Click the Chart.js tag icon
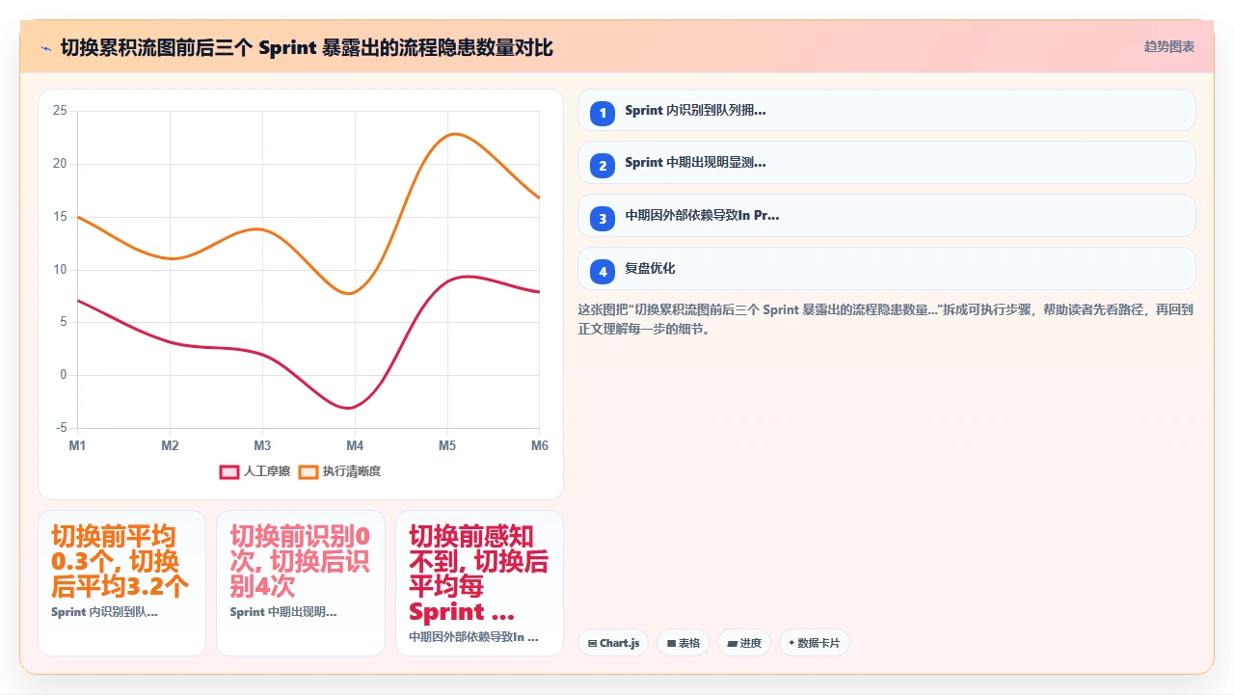Image resolution: width=1234 pixels, height=695 pixels. [592, 643]
